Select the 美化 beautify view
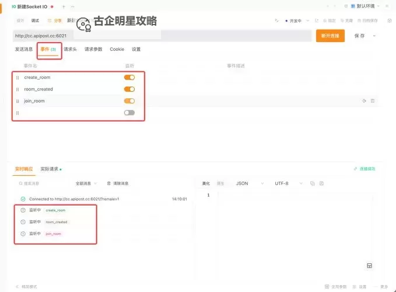The image size is (396, 292). click(206, 183)
